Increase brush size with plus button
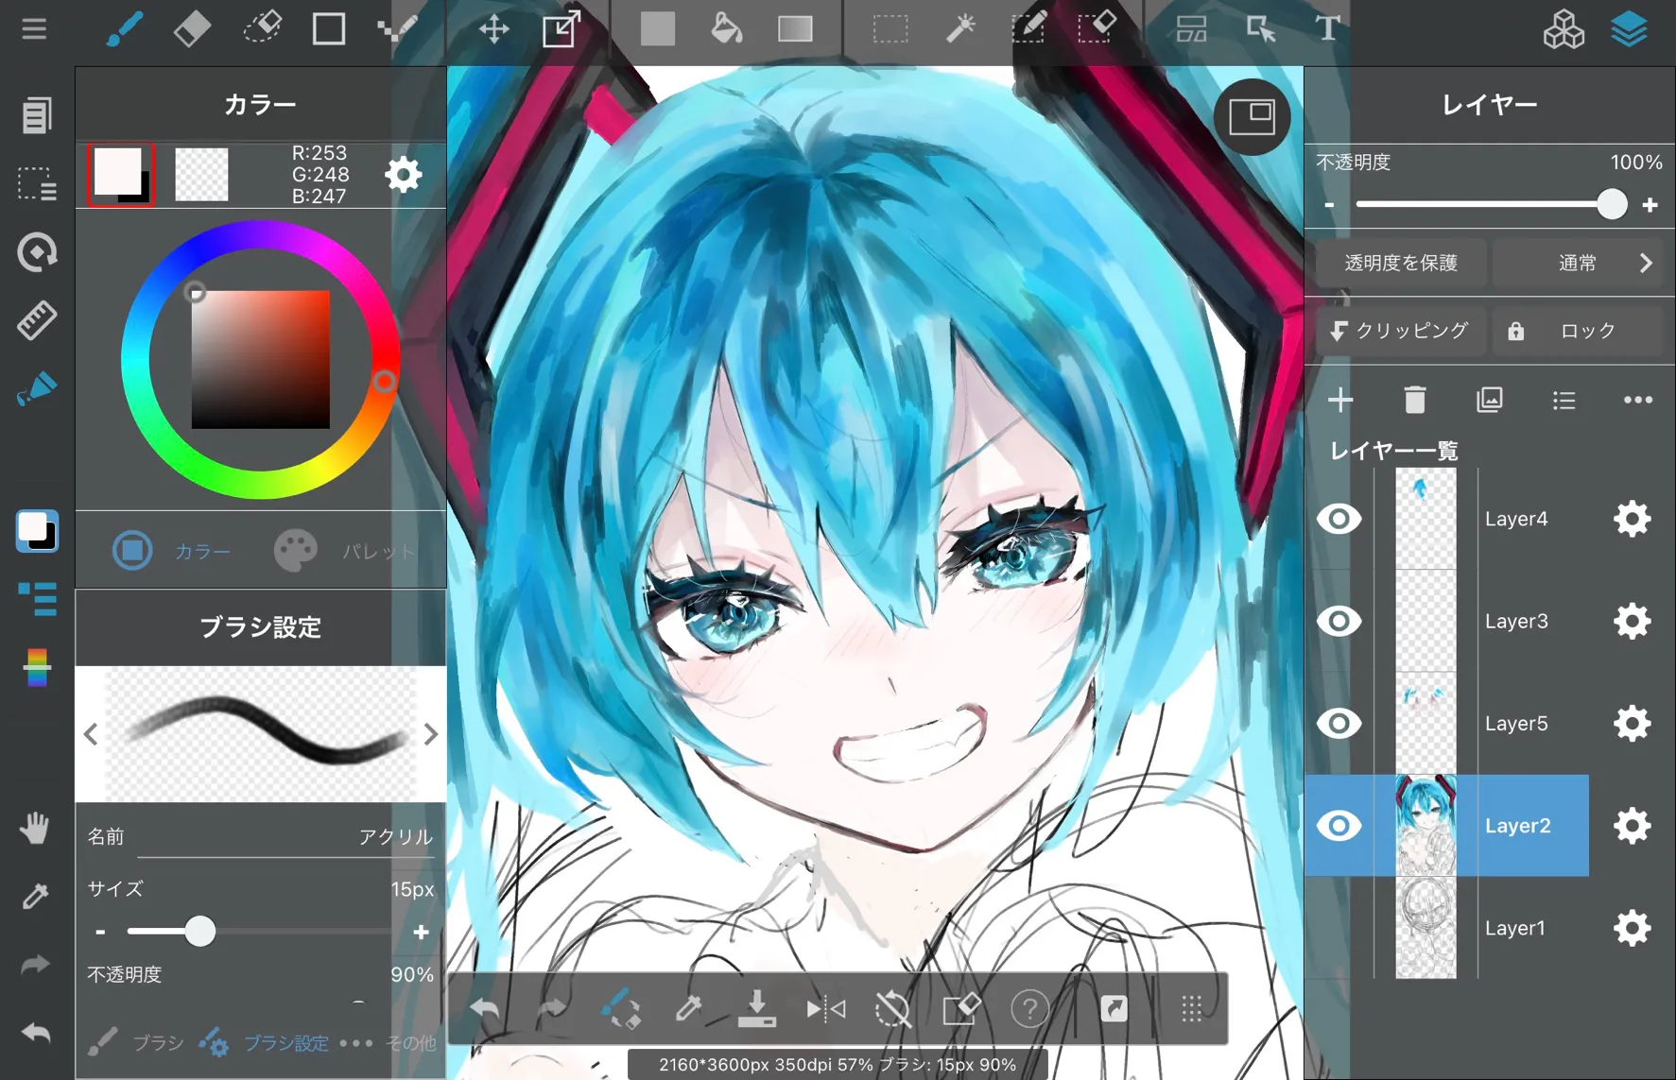The height and width of the screenshot is (1080, 1676). 421,932
